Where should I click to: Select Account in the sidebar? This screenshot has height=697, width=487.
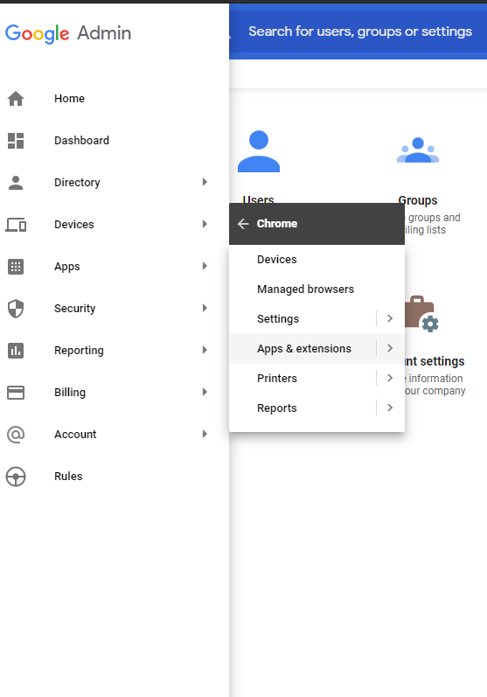click(75, 435)
